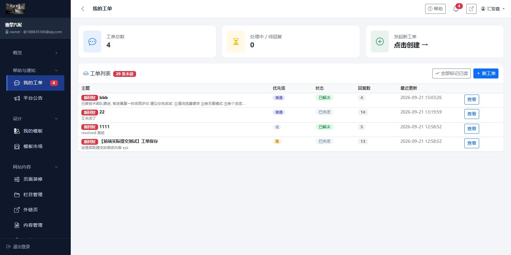Open 模板市场 in the sidebar
This screenshot has height=255, width=511.
(35, 146)
